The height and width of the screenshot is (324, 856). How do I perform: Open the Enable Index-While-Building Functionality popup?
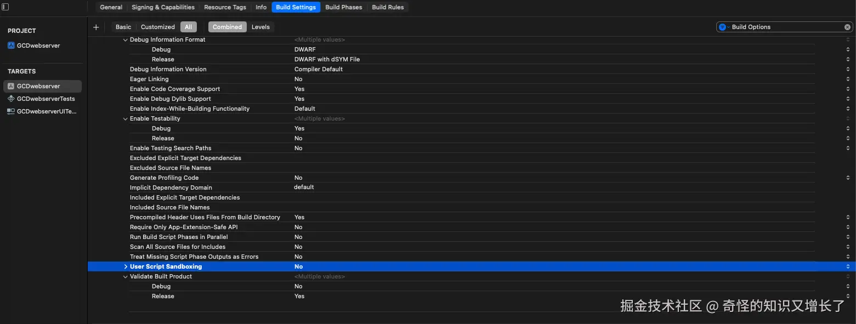pyautogui.click(x=848, y=109)
